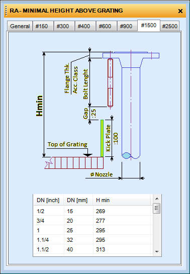
Task: Click the panel title bar grip handle
Action: pos(7,11)
